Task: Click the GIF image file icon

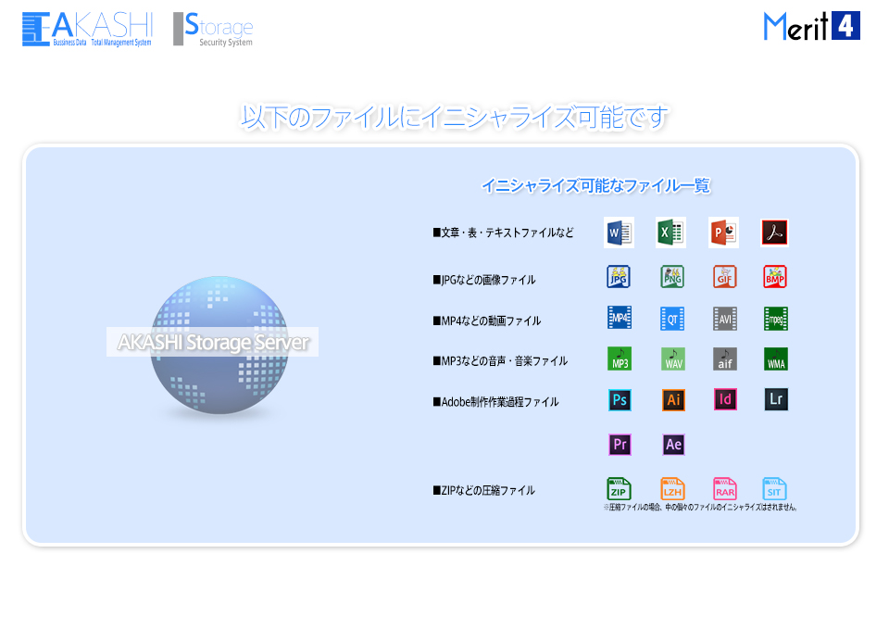Action: 724,277
